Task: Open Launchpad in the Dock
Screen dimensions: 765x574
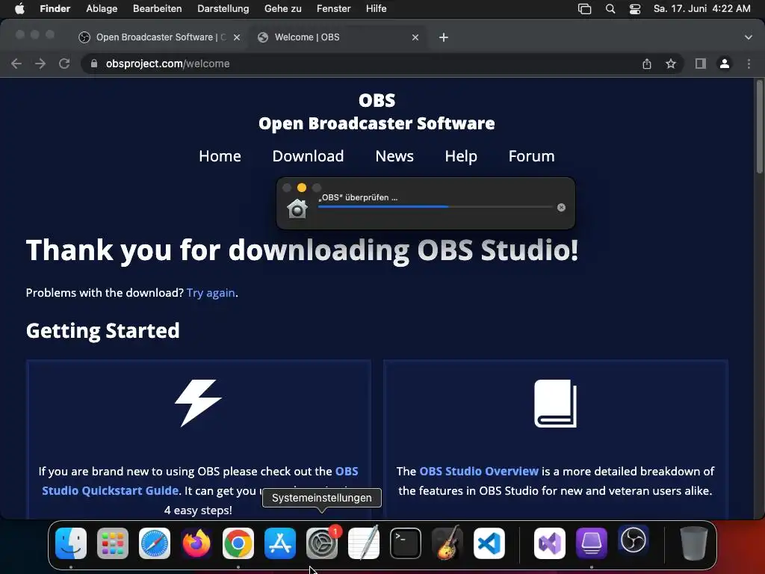Action: (x=113, y=543)
